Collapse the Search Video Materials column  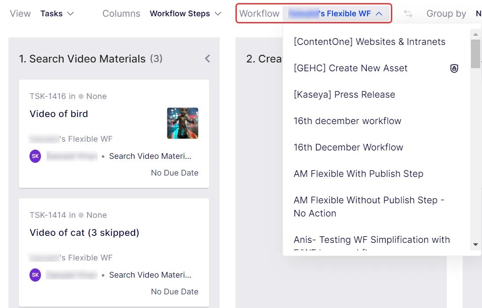click(208, 59)
